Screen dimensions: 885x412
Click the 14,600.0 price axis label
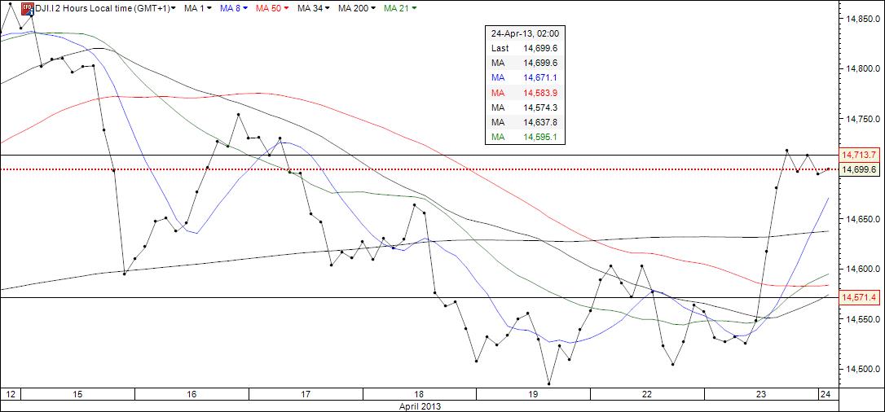tap(862, 269)
